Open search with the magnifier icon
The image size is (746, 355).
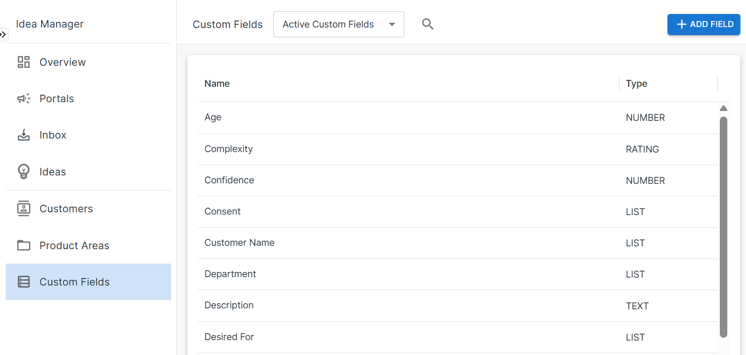tap(427, 24)
